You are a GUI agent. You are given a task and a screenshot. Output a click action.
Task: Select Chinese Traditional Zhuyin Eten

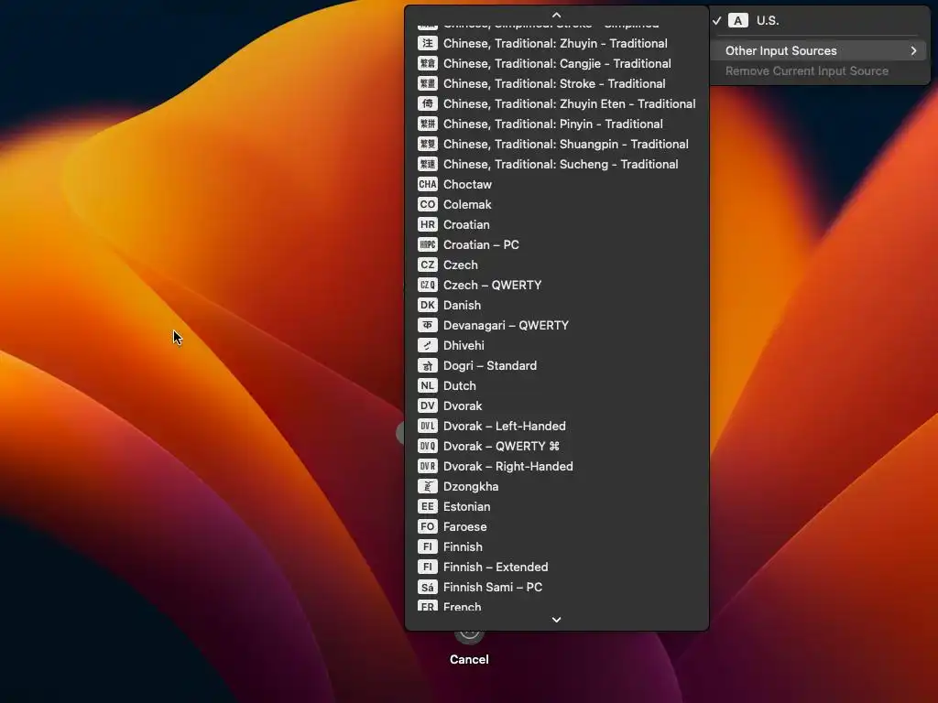[556, 103]
